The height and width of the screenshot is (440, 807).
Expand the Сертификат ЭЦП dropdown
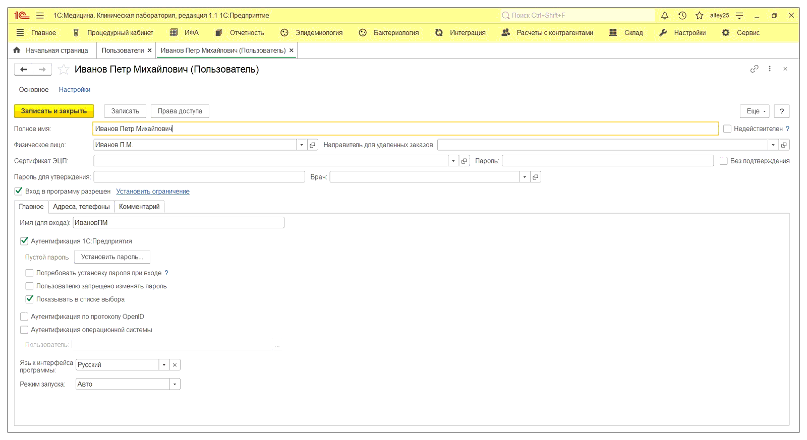click(453, 161)
